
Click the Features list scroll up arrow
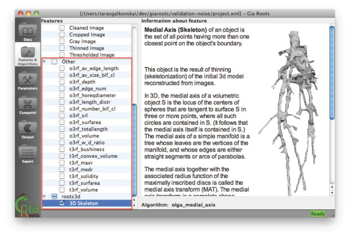(134, 199)
